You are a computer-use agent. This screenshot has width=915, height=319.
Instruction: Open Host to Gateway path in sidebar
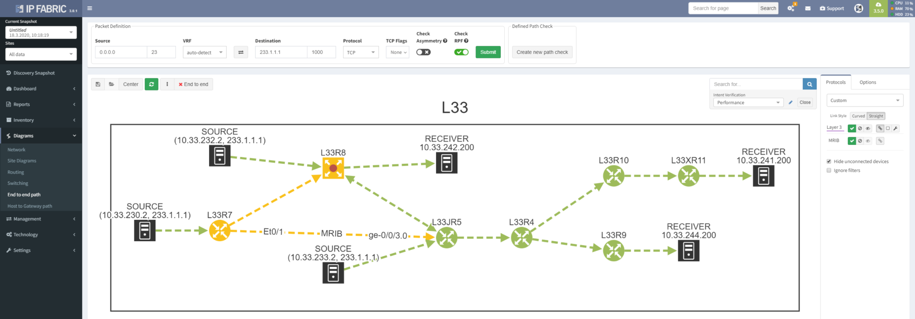[30, 206]
